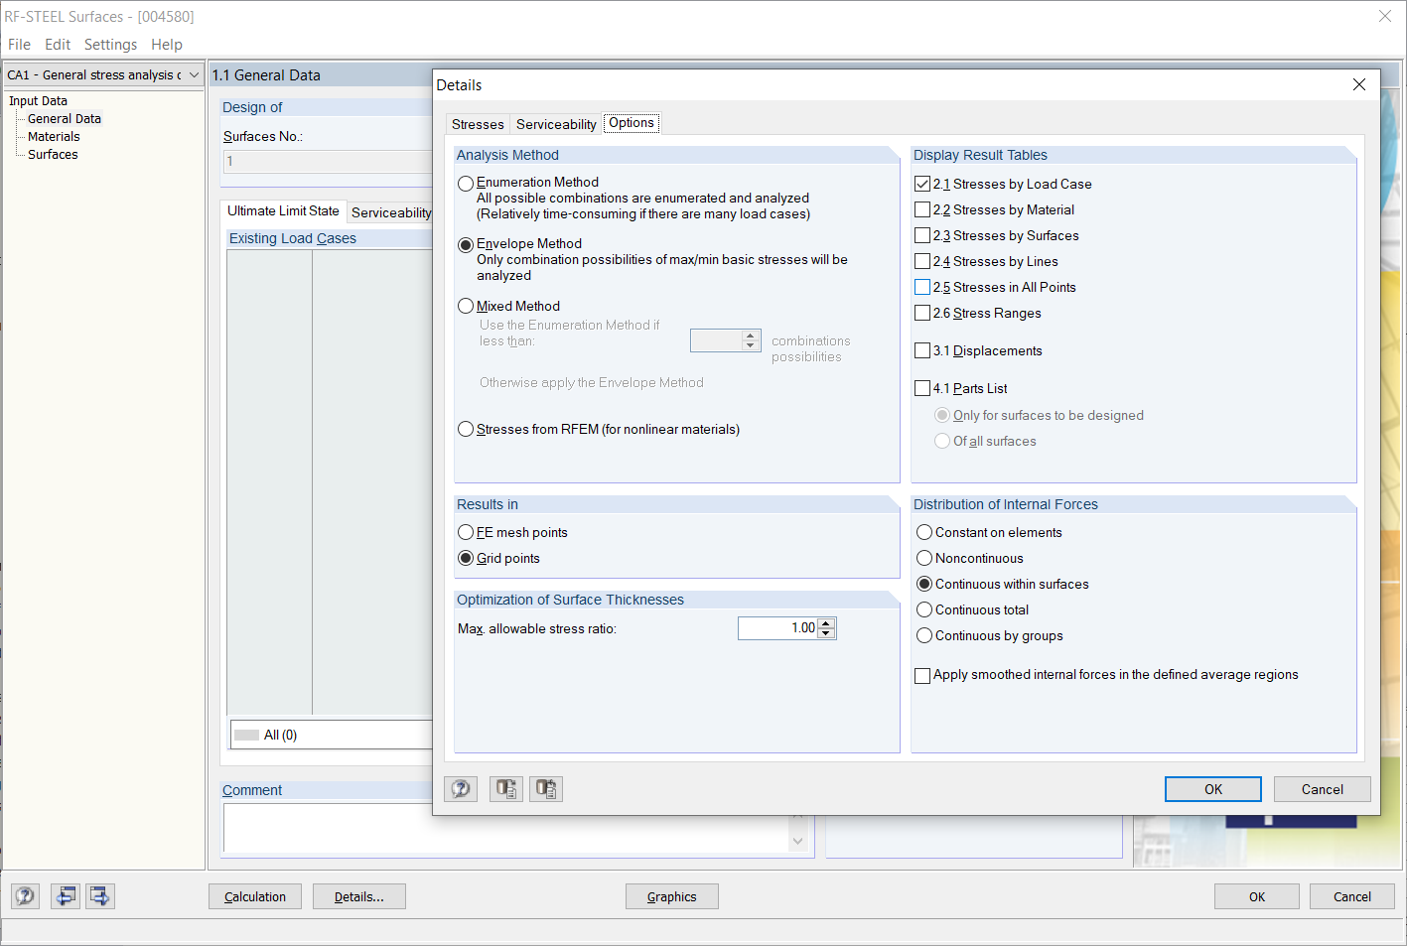
Task: Enable 2.2 Stresses by Material table
Action: pos(922,209)
